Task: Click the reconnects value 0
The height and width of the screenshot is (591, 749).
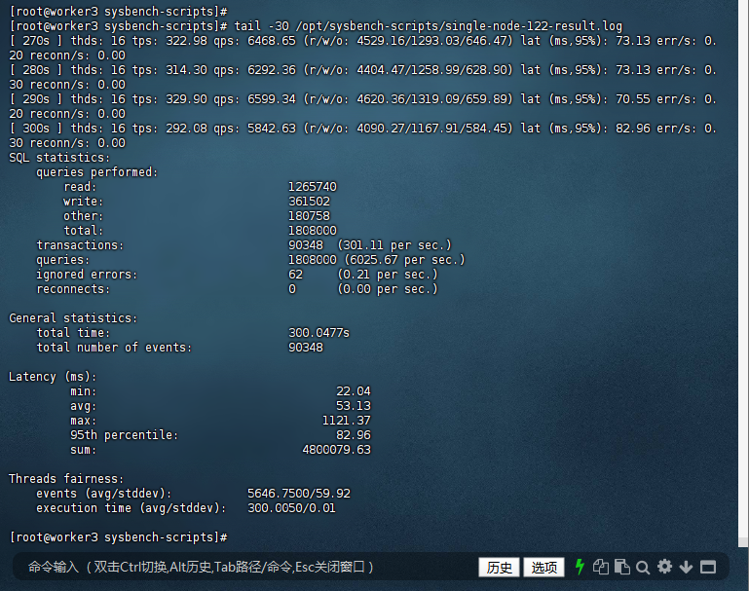Action: [x=292, y=289]
